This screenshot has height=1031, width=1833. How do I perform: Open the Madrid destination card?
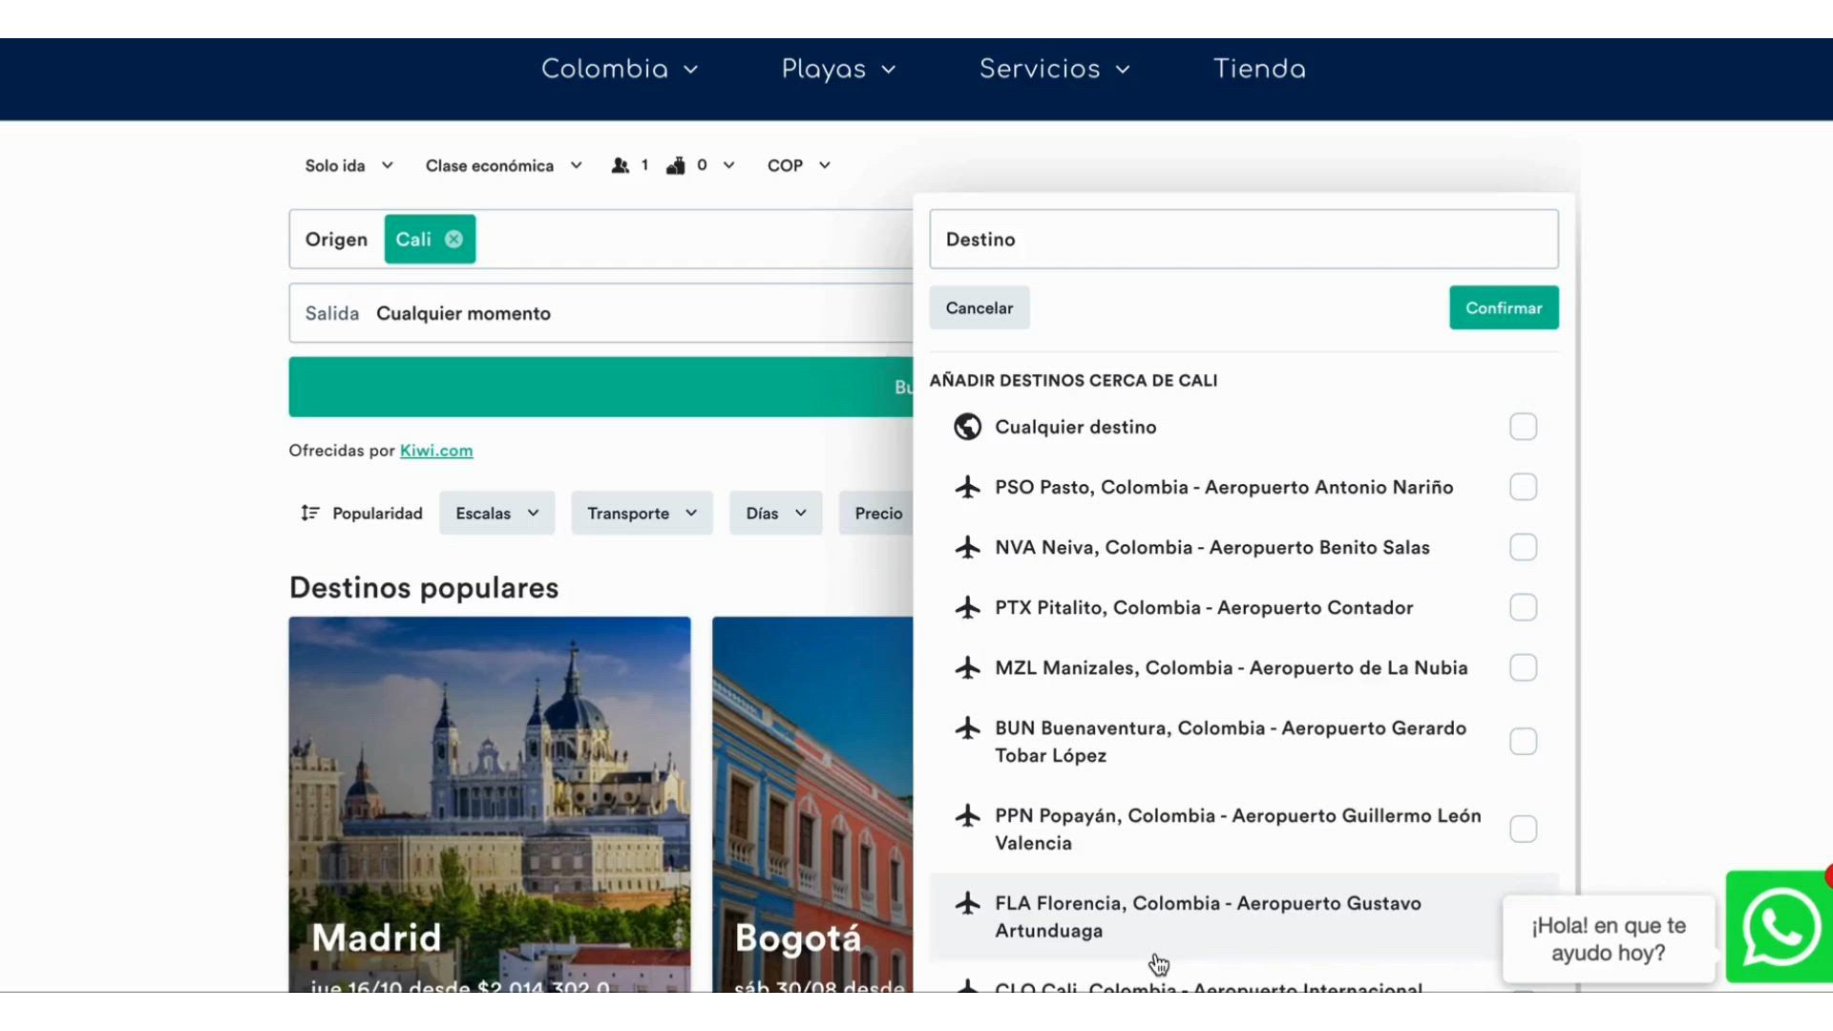tap(490, 804)
